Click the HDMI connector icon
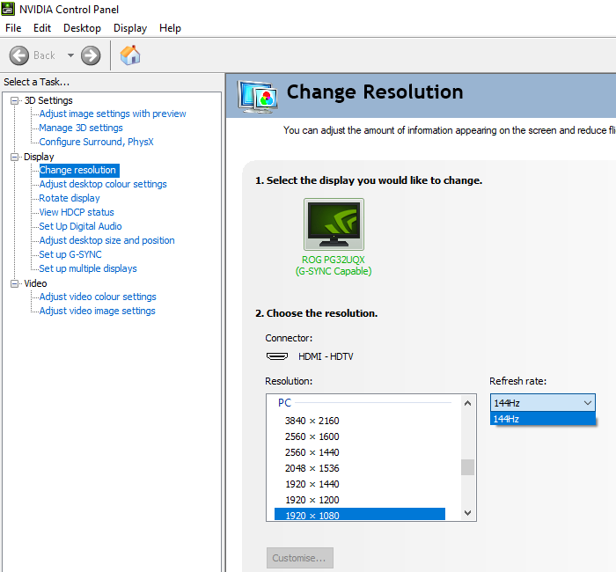The width and height of the screenshot is (616, 572). point(277,356)
